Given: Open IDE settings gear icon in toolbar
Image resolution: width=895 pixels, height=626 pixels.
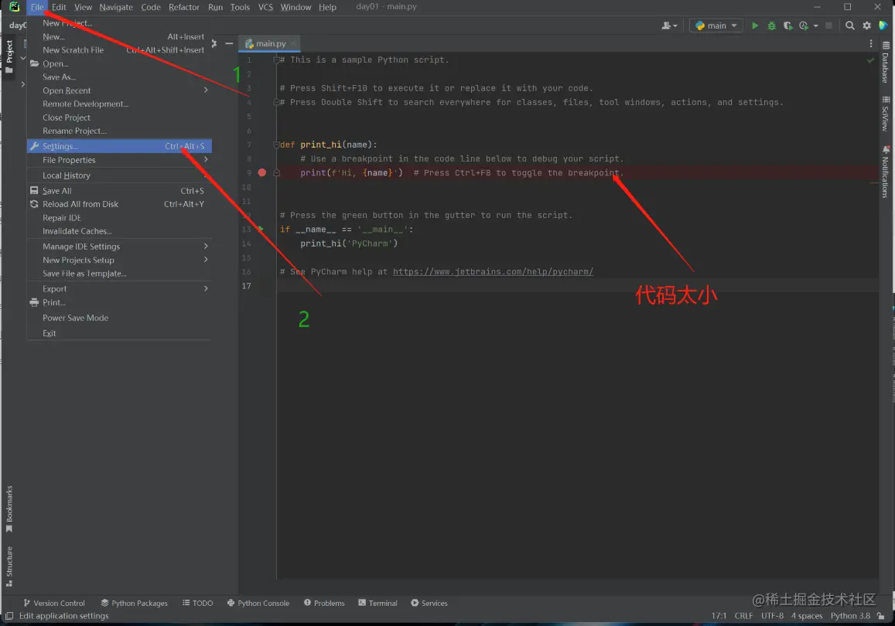Looking at the screenshot, I should click(867, 26).
